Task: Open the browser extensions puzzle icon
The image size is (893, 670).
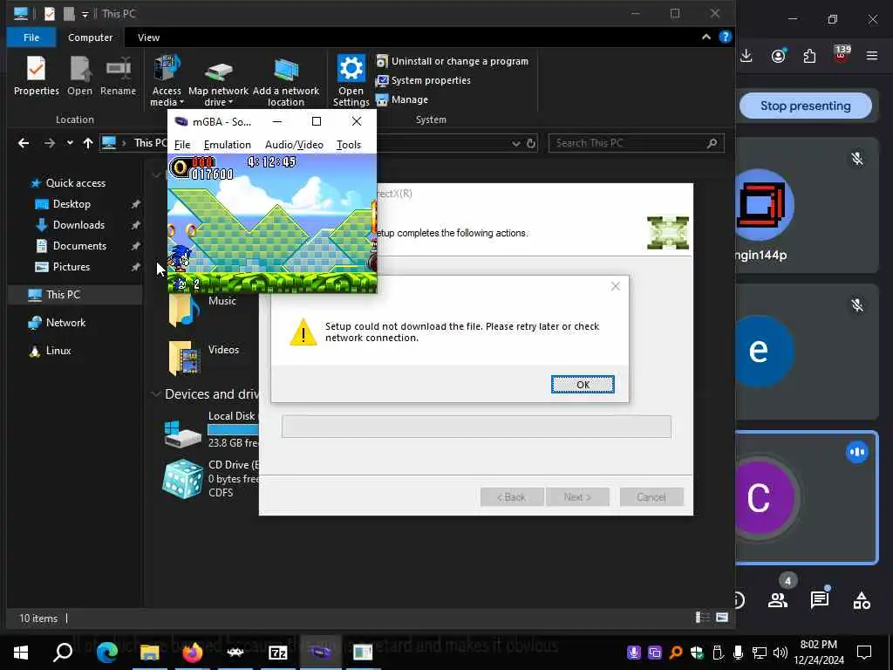Action: pos(809,56)
